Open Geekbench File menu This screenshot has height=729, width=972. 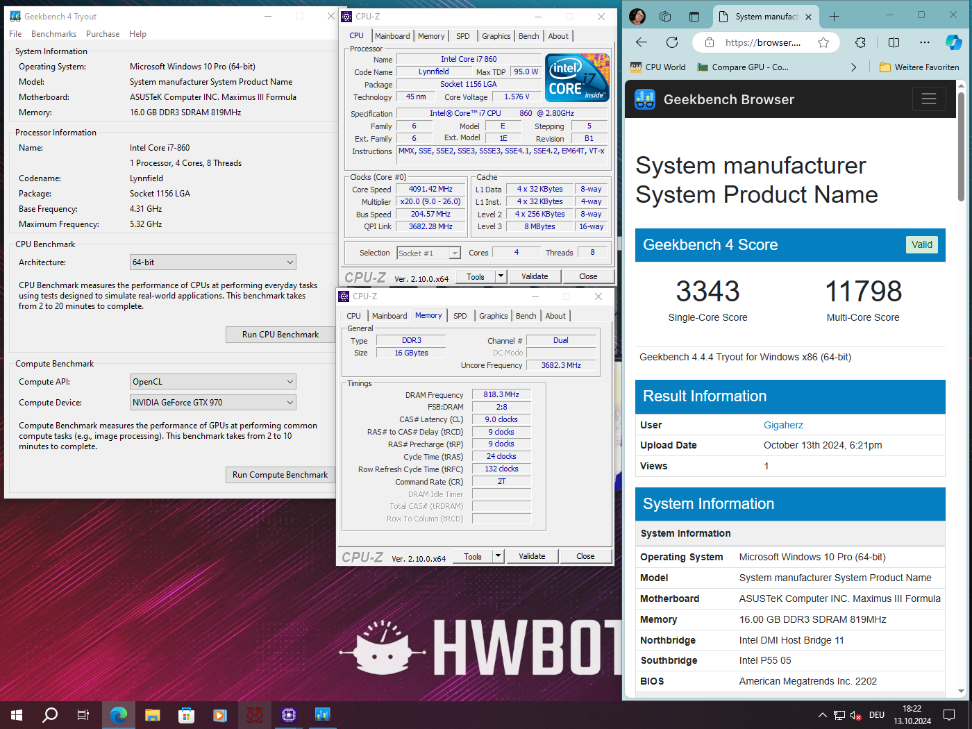pos(15,34)
